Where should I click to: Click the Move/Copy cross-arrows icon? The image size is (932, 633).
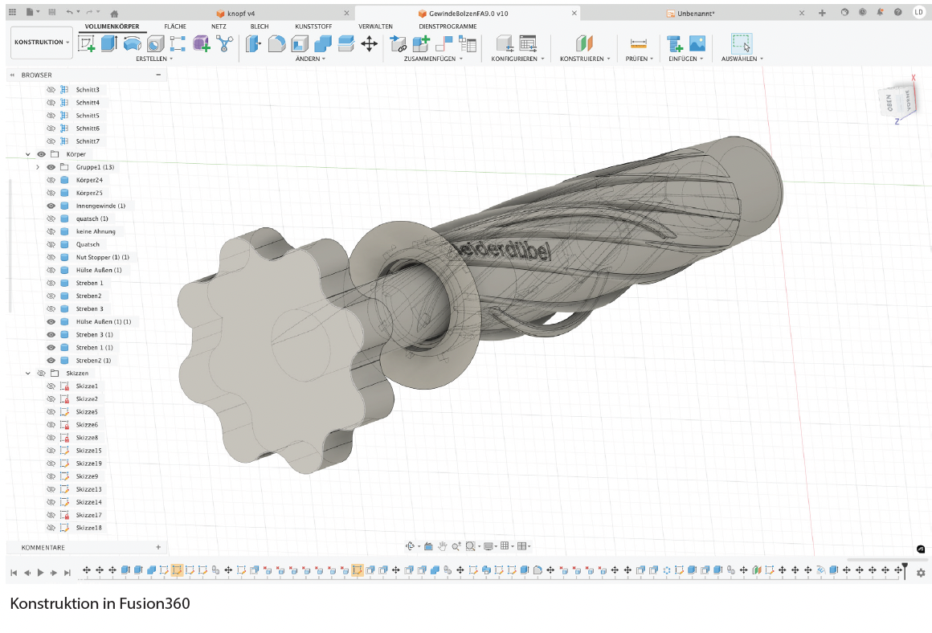click(369, 44)
